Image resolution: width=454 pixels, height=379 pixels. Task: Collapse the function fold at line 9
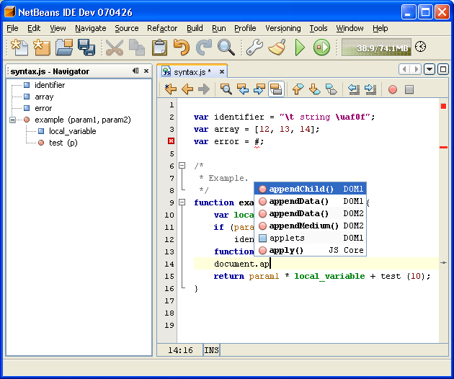pyautogui.click(x=182, y=202)
